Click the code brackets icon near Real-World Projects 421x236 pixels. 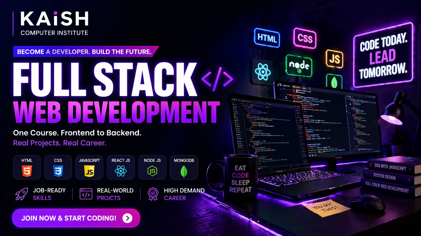point(86,194)
